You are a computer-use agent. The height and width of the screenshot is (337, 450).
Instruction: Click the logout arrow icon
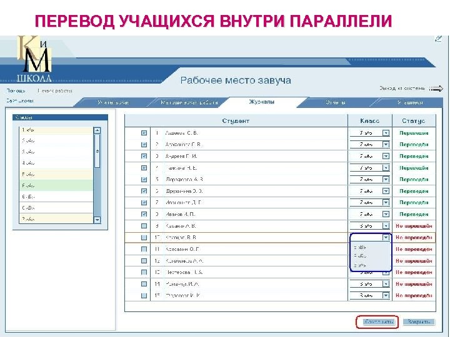[436, 89]
